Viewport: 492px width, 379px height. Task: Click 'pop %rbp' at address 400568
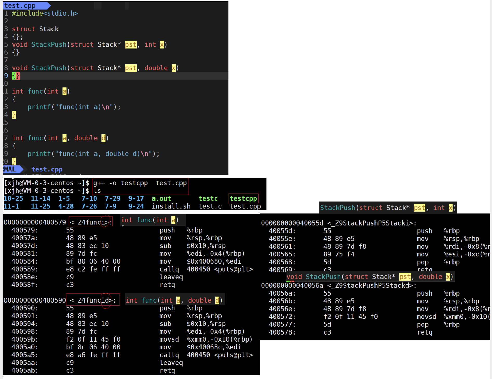click(438, 262)
